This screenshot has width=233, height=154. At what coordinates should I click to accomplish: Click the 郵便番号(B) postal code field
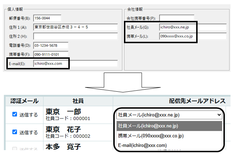47,18
